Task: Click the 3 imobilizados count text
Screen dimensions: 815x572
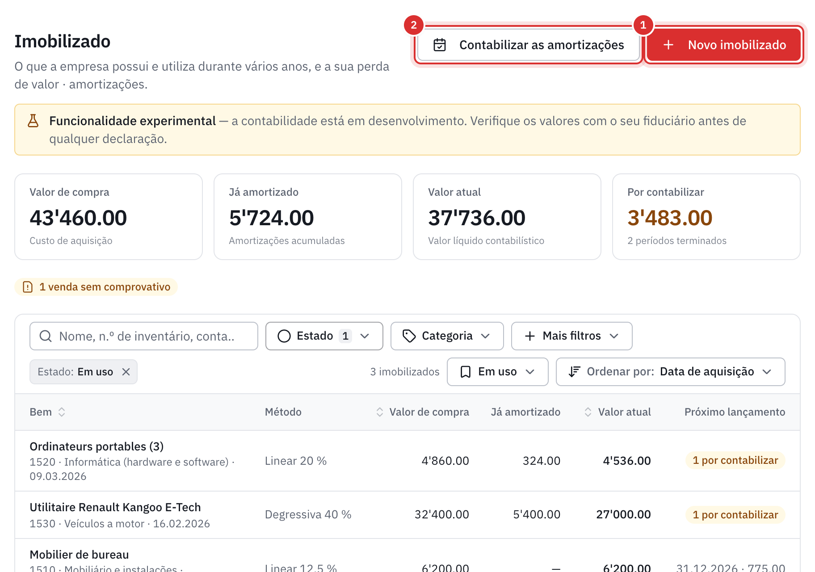Action: pos(405,372)
